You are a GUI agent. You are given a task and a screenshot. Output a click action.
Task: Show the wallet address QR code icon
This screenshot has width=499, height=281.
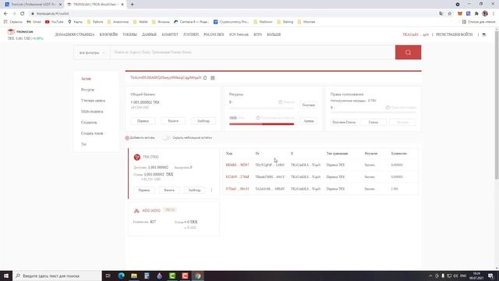click(x=213, y=78)
